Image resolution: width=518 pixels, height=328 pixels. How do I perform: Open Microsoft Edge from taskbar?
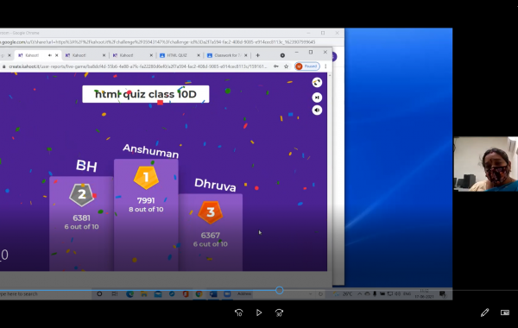129,294
